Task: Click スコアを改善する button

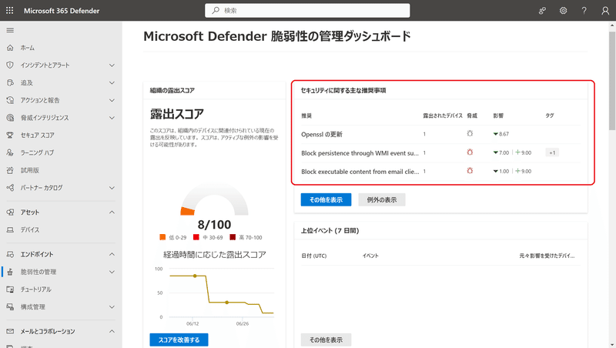Action: pyautogui.click(x=179, y=340)
